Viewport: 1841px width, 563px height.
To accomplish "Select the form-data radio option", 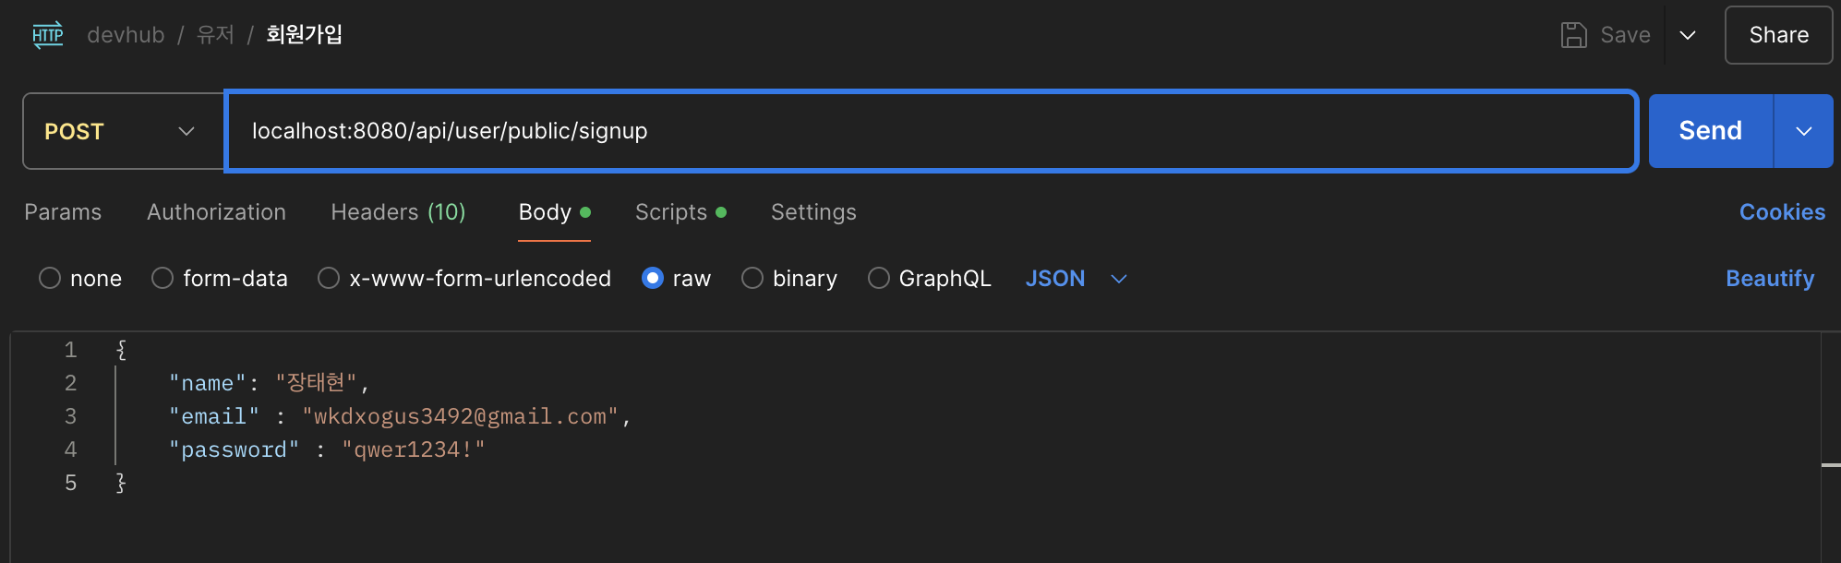I will pos(162,278).
